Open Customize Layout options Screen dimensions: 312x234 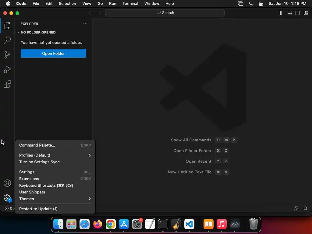coord(306,13)
